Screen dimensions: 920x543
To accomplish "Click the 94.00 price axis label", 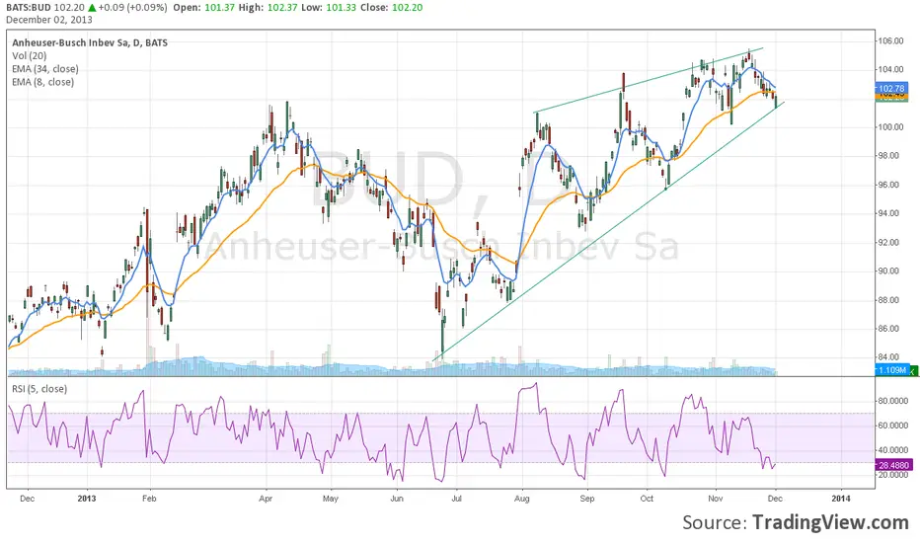I will pyautogui.click(x=890, y=213).
